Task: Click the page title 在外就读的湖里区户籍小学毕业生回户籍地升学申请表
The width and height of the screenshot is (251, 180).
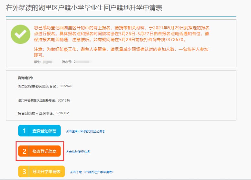Action: point(84,8)
